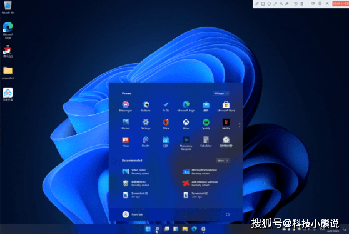
Task: Open Screenshot (3) recommended file
Action: click(x=135, y=195)
